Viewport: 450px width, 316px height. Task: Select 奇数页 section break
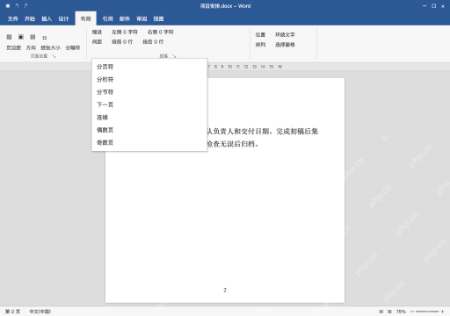149,142
